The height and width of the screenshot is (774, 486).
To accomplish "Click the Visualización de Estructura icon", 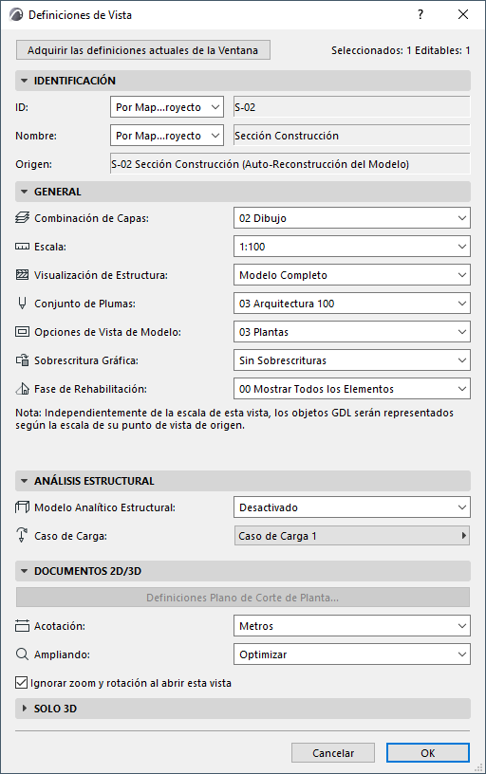I will tap(22, 275).
